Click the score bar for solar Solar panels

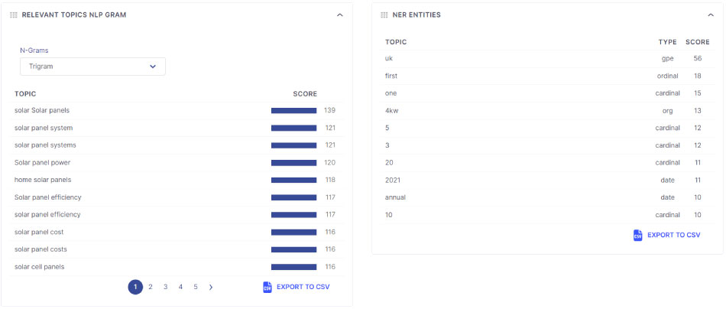pyautogui.click(x=294, y=111)
